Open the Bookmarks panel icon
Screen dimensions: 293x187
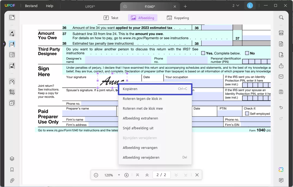pos(12,170)
